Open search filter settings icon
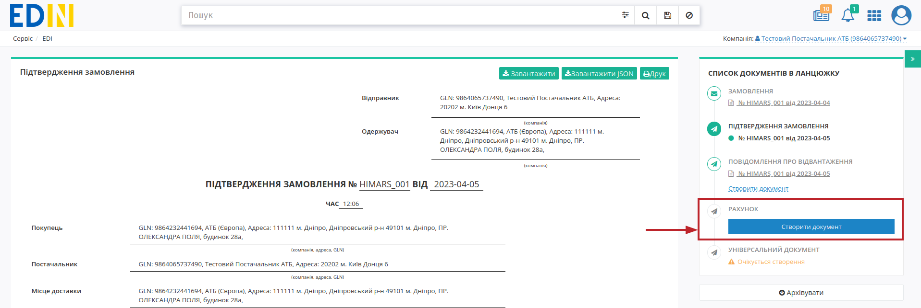 click(625, 15)
